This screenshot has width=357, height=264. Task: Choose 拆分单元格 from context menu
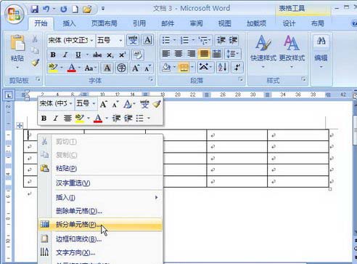pos(100,225)
